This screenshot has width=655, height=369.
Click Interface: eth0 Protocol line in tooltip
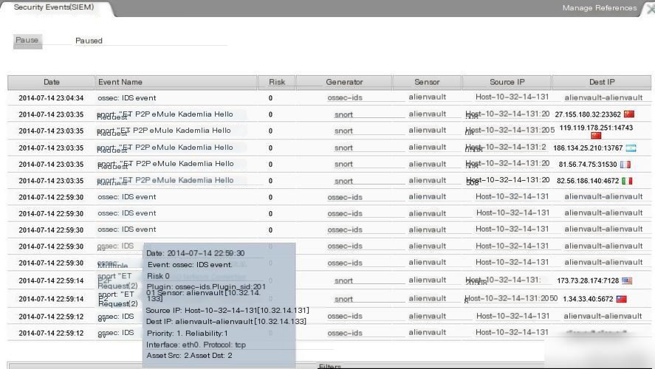[x=196, y=345]
